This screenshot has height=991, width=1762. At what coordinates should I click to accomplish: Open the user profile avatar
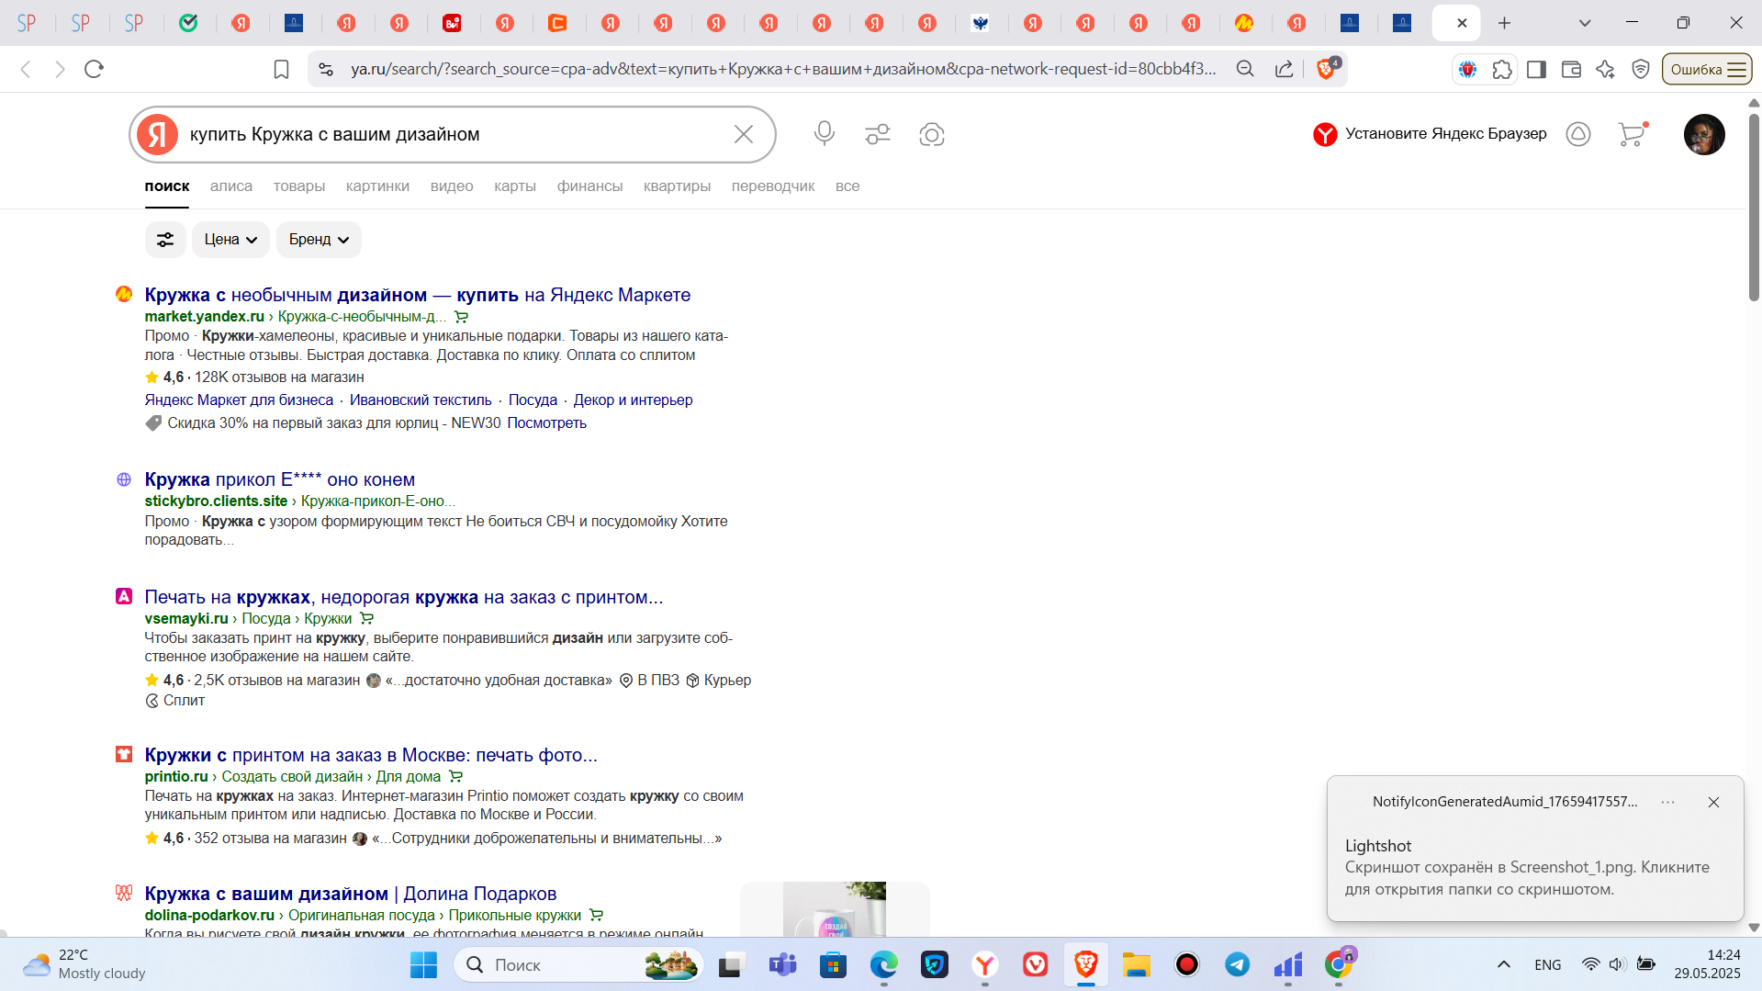click(1704, 134)
